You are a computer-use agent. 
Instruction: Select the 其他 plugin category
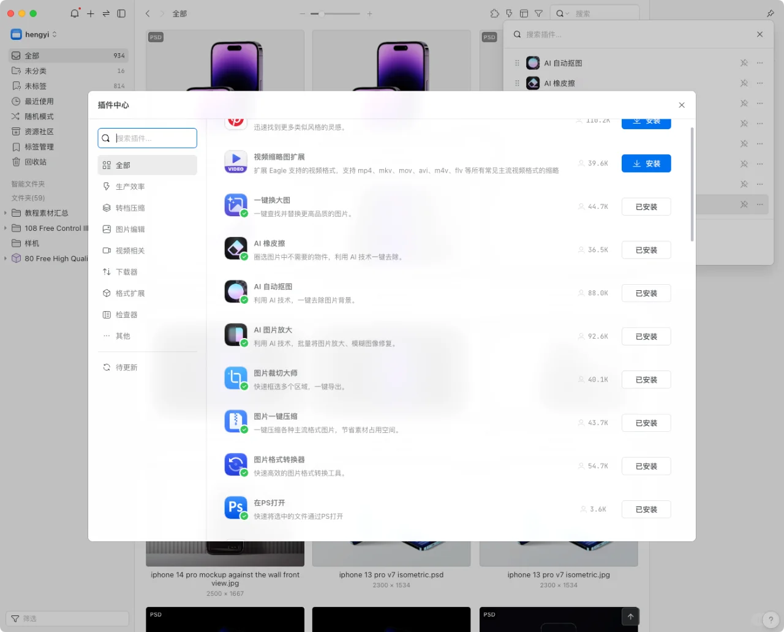(x=147, y=336)
